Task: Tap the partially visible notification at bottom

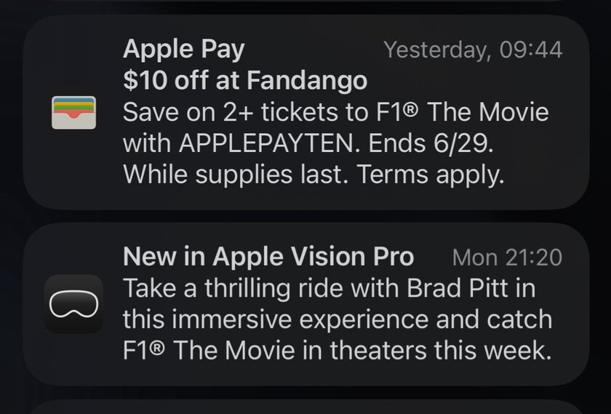Action: click(x=306, y=407)
